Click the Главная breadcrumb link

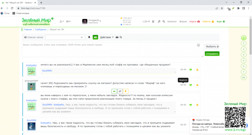(x=28, y=30)
